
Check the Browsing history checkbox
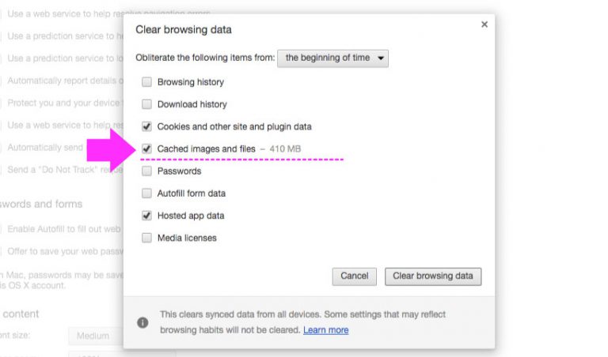pyautogui.click(x=146, y=82)
